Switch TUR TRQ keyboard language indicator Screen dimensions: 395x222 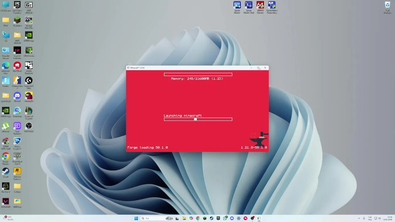[x=370, y=218]
